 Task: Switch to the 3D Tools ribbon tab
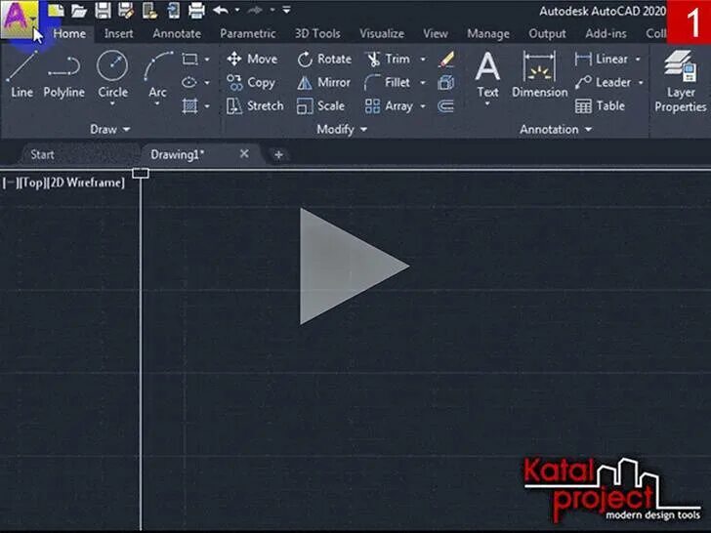317,33
